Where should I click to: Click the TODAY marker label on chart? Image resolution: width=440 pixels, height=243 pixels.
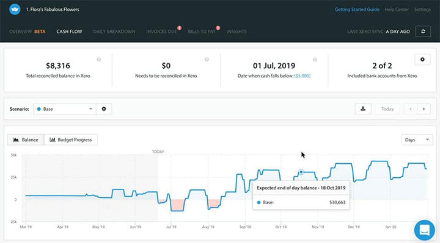click(x=158, y=152)
